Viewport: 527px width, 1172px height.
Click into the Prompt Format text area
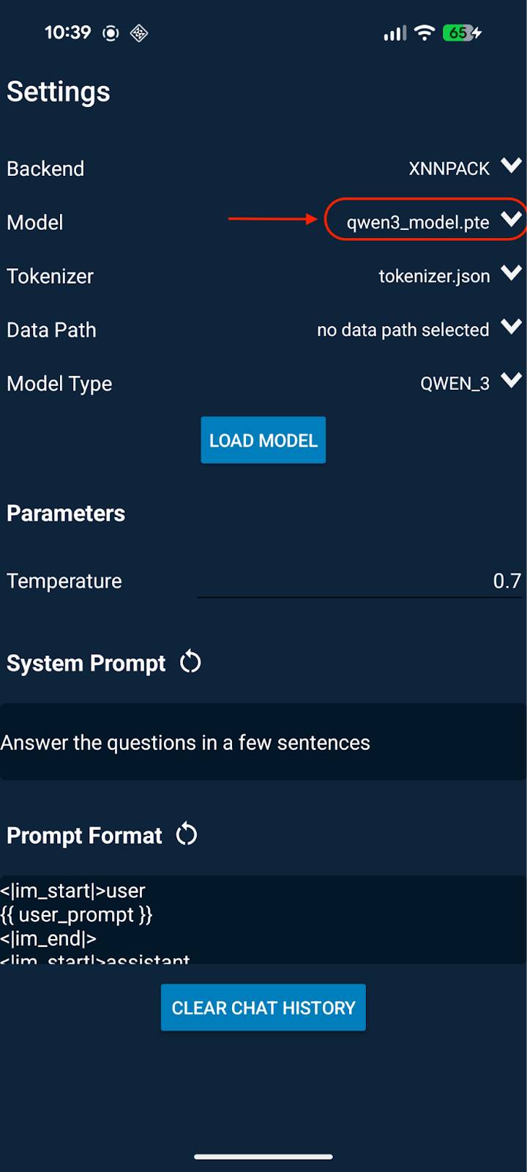pyautogui.click(x=263, y=919)
